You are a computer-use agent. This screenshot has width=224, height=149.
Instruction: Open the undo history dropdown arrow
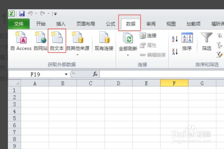point(36,13)
